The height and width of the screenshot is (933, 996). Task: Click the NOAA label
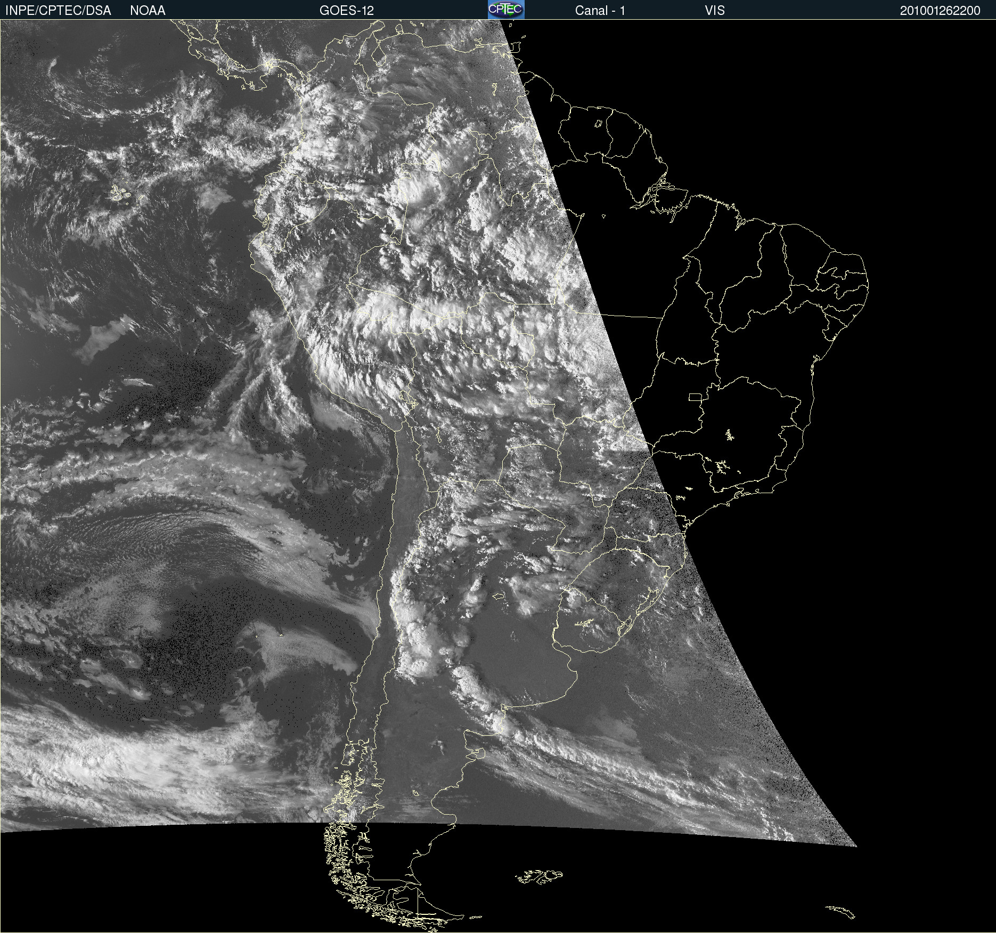tap(148, 10)
